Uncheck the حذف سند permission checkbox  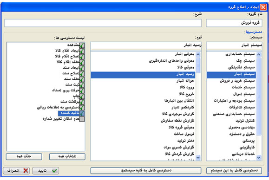pyautogui.click(x=82, y=79)
